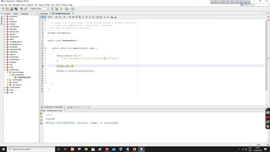
Task: Expand the arrayDemo project node
Action: tap(5, 16)
